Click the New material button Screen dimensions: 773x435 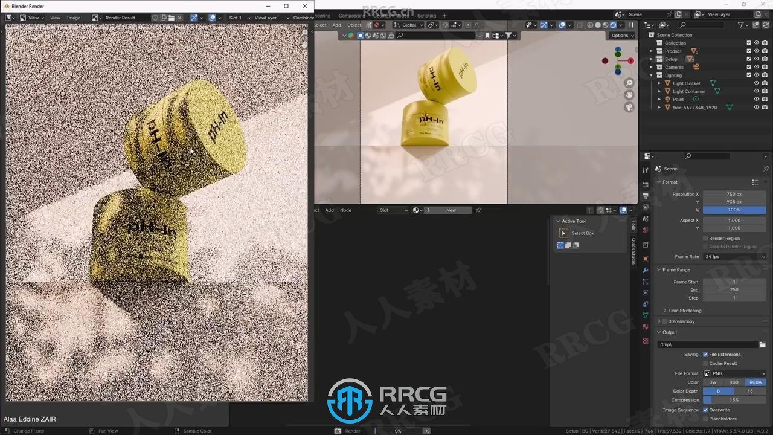tap(447, 210)
